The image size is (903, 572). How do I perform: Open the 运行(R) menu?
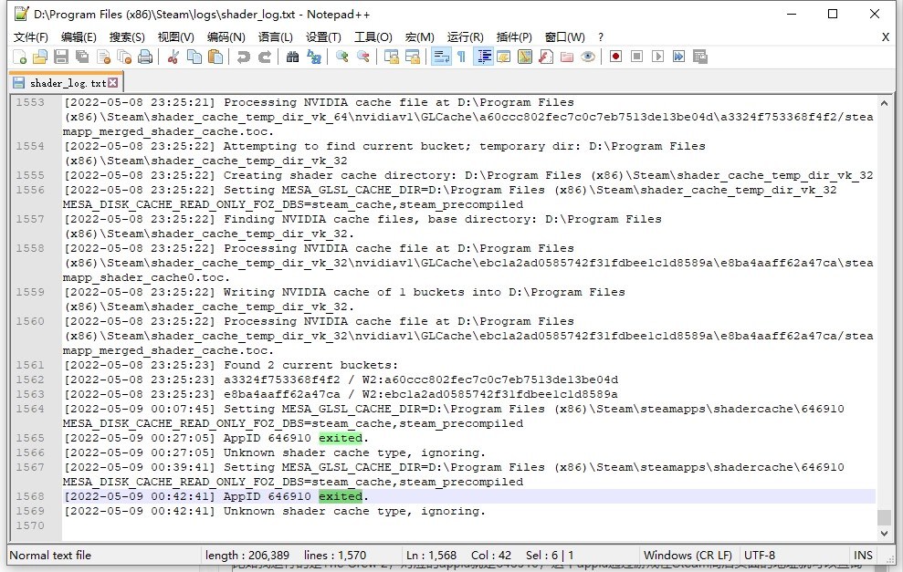point(466,36)
